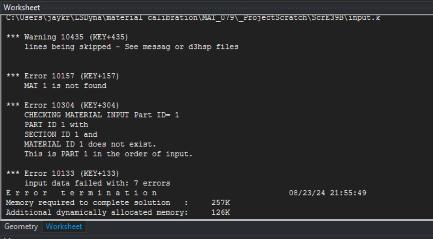
Task: Click 'This is PART 1 in the order' line
Action: [x=108, y=154]
